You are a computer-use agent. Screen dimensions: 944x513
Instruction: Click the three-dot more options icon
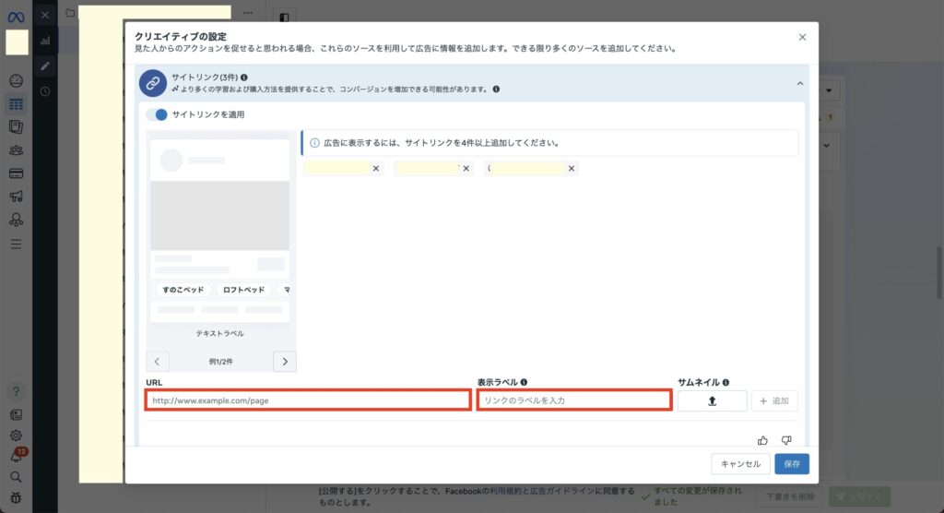tap(248, 13)
